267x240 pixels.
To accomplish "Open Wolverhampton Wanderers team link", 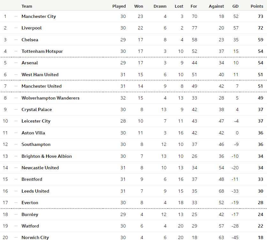I will click(50, 98).
